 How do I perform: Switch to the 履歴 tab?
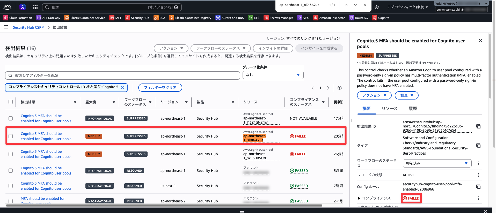click(413, 109)
